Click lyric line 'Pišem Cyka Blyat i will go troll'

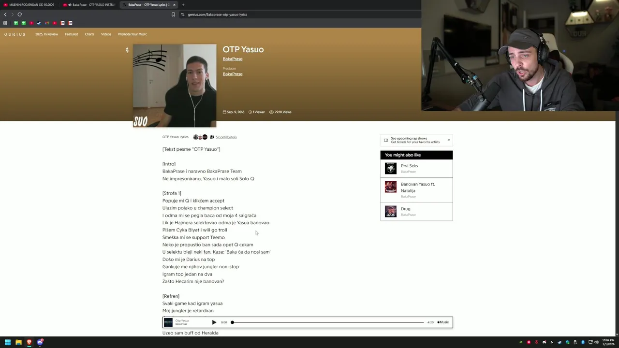(x=194, y=230)
